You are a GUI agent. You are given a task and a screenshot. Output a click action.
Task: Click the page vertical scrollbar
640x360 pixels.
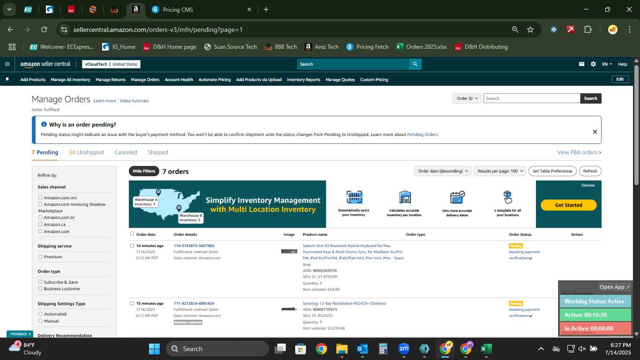[x=636, y=125]
